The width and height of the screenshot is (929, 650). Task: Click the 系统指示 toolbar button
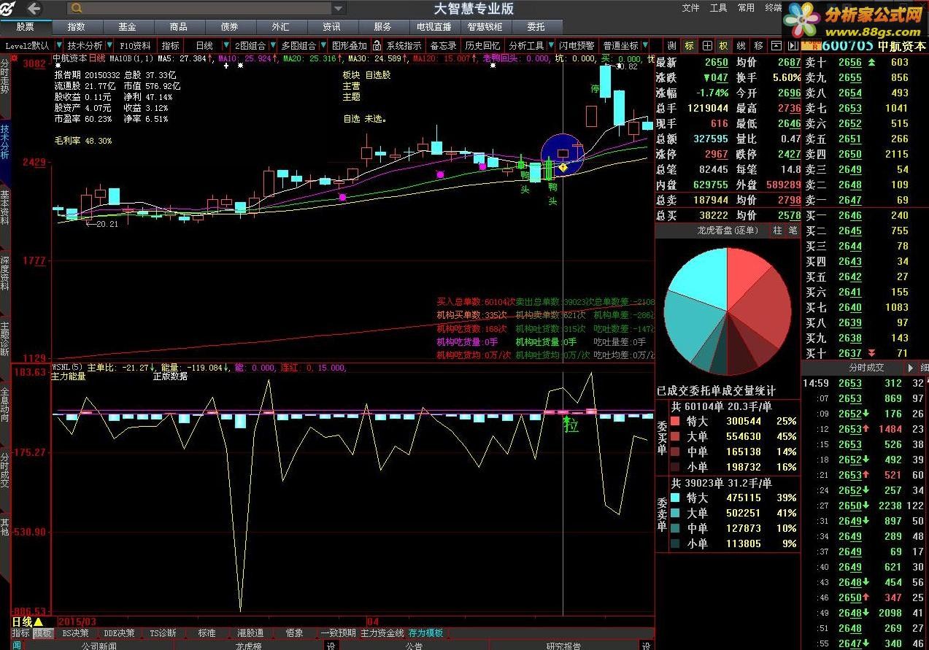(404, 45)
